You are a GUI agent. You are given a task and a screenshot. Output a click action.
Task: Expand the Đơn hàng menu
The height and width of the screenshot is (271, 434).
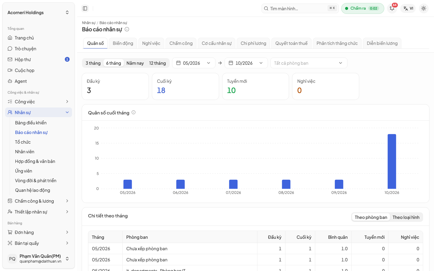(39, 232)
